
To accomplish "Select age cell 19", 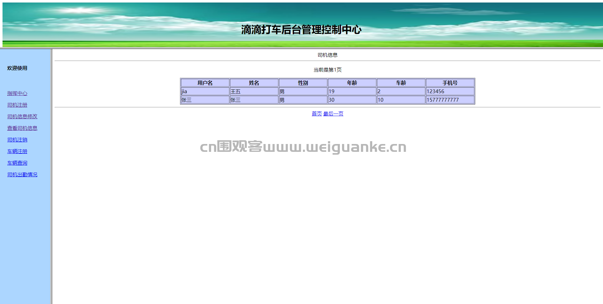I will point(352,91).
